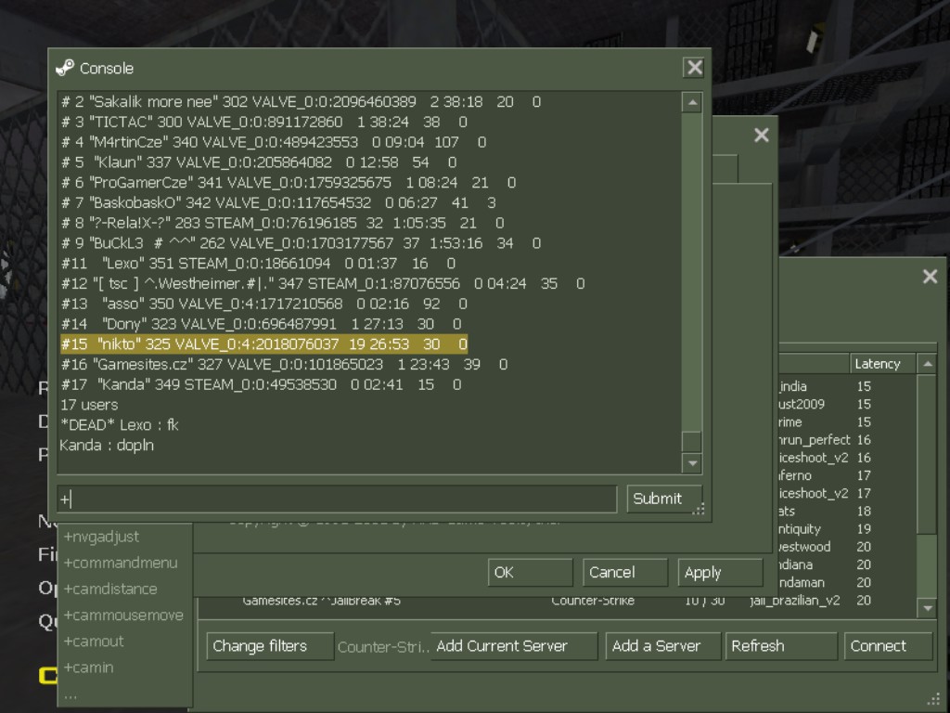This screenshot has width=950, height=713.
Task: Submit the console command
Action: pos(664,499)
